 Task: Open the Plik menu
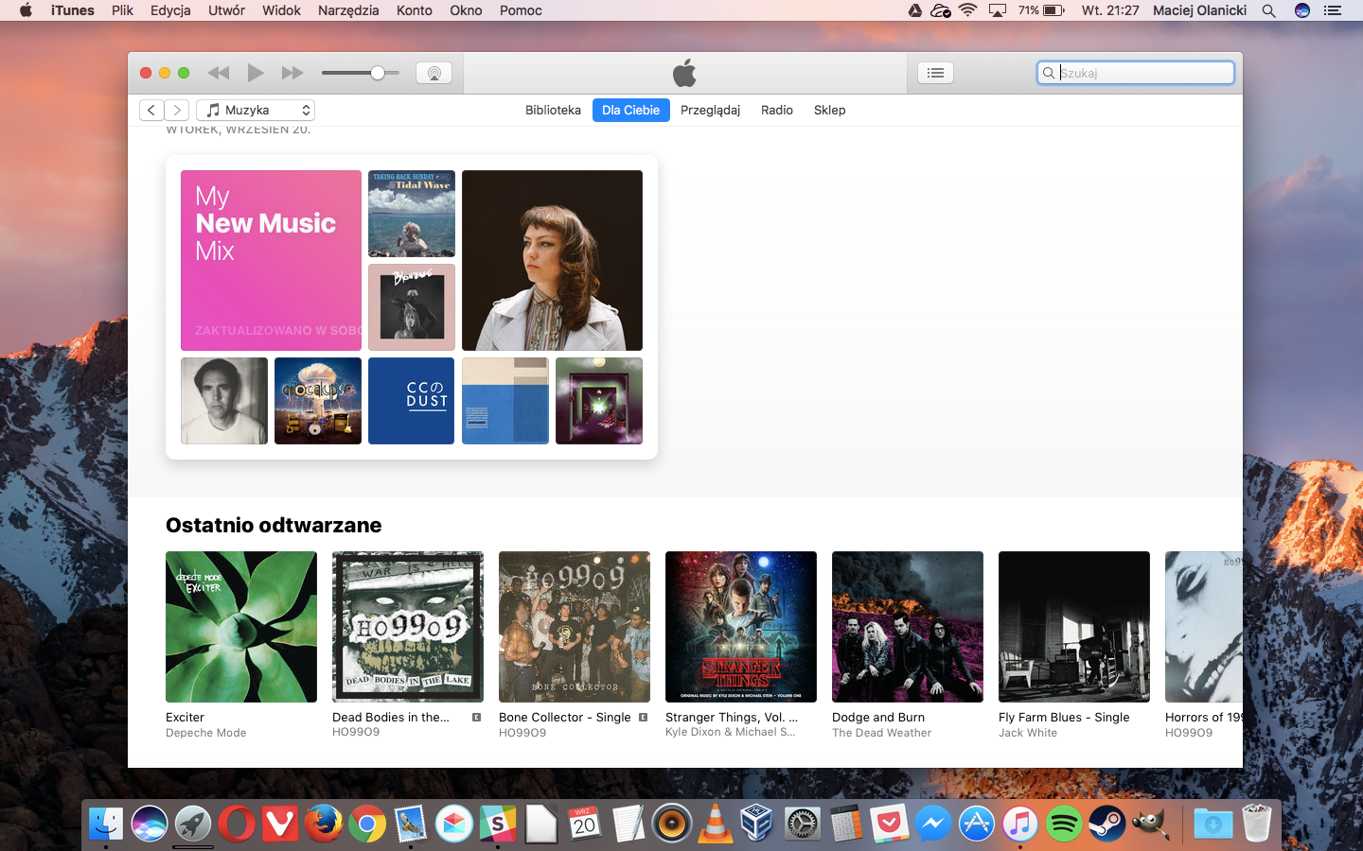[x=122, y=10]
